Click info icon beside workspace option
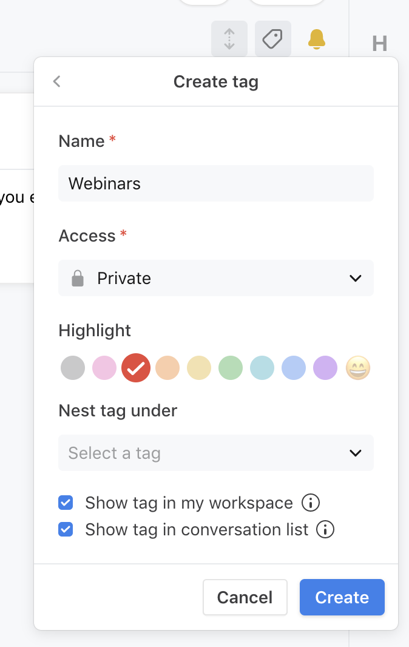Screen dimensions: 409x647 click(x=311, y=503)
